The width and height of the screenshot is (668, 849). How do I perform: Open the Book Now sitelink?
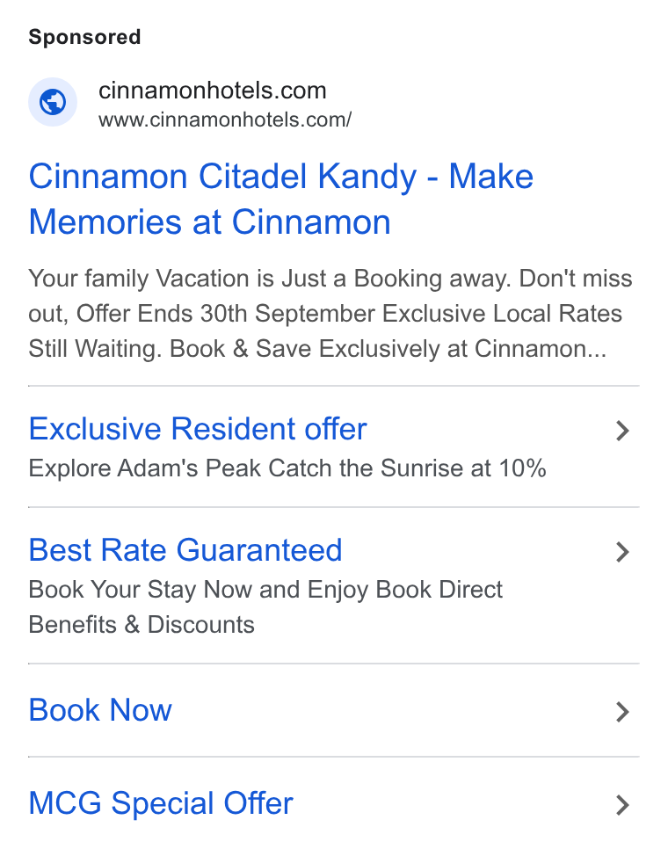100,710
